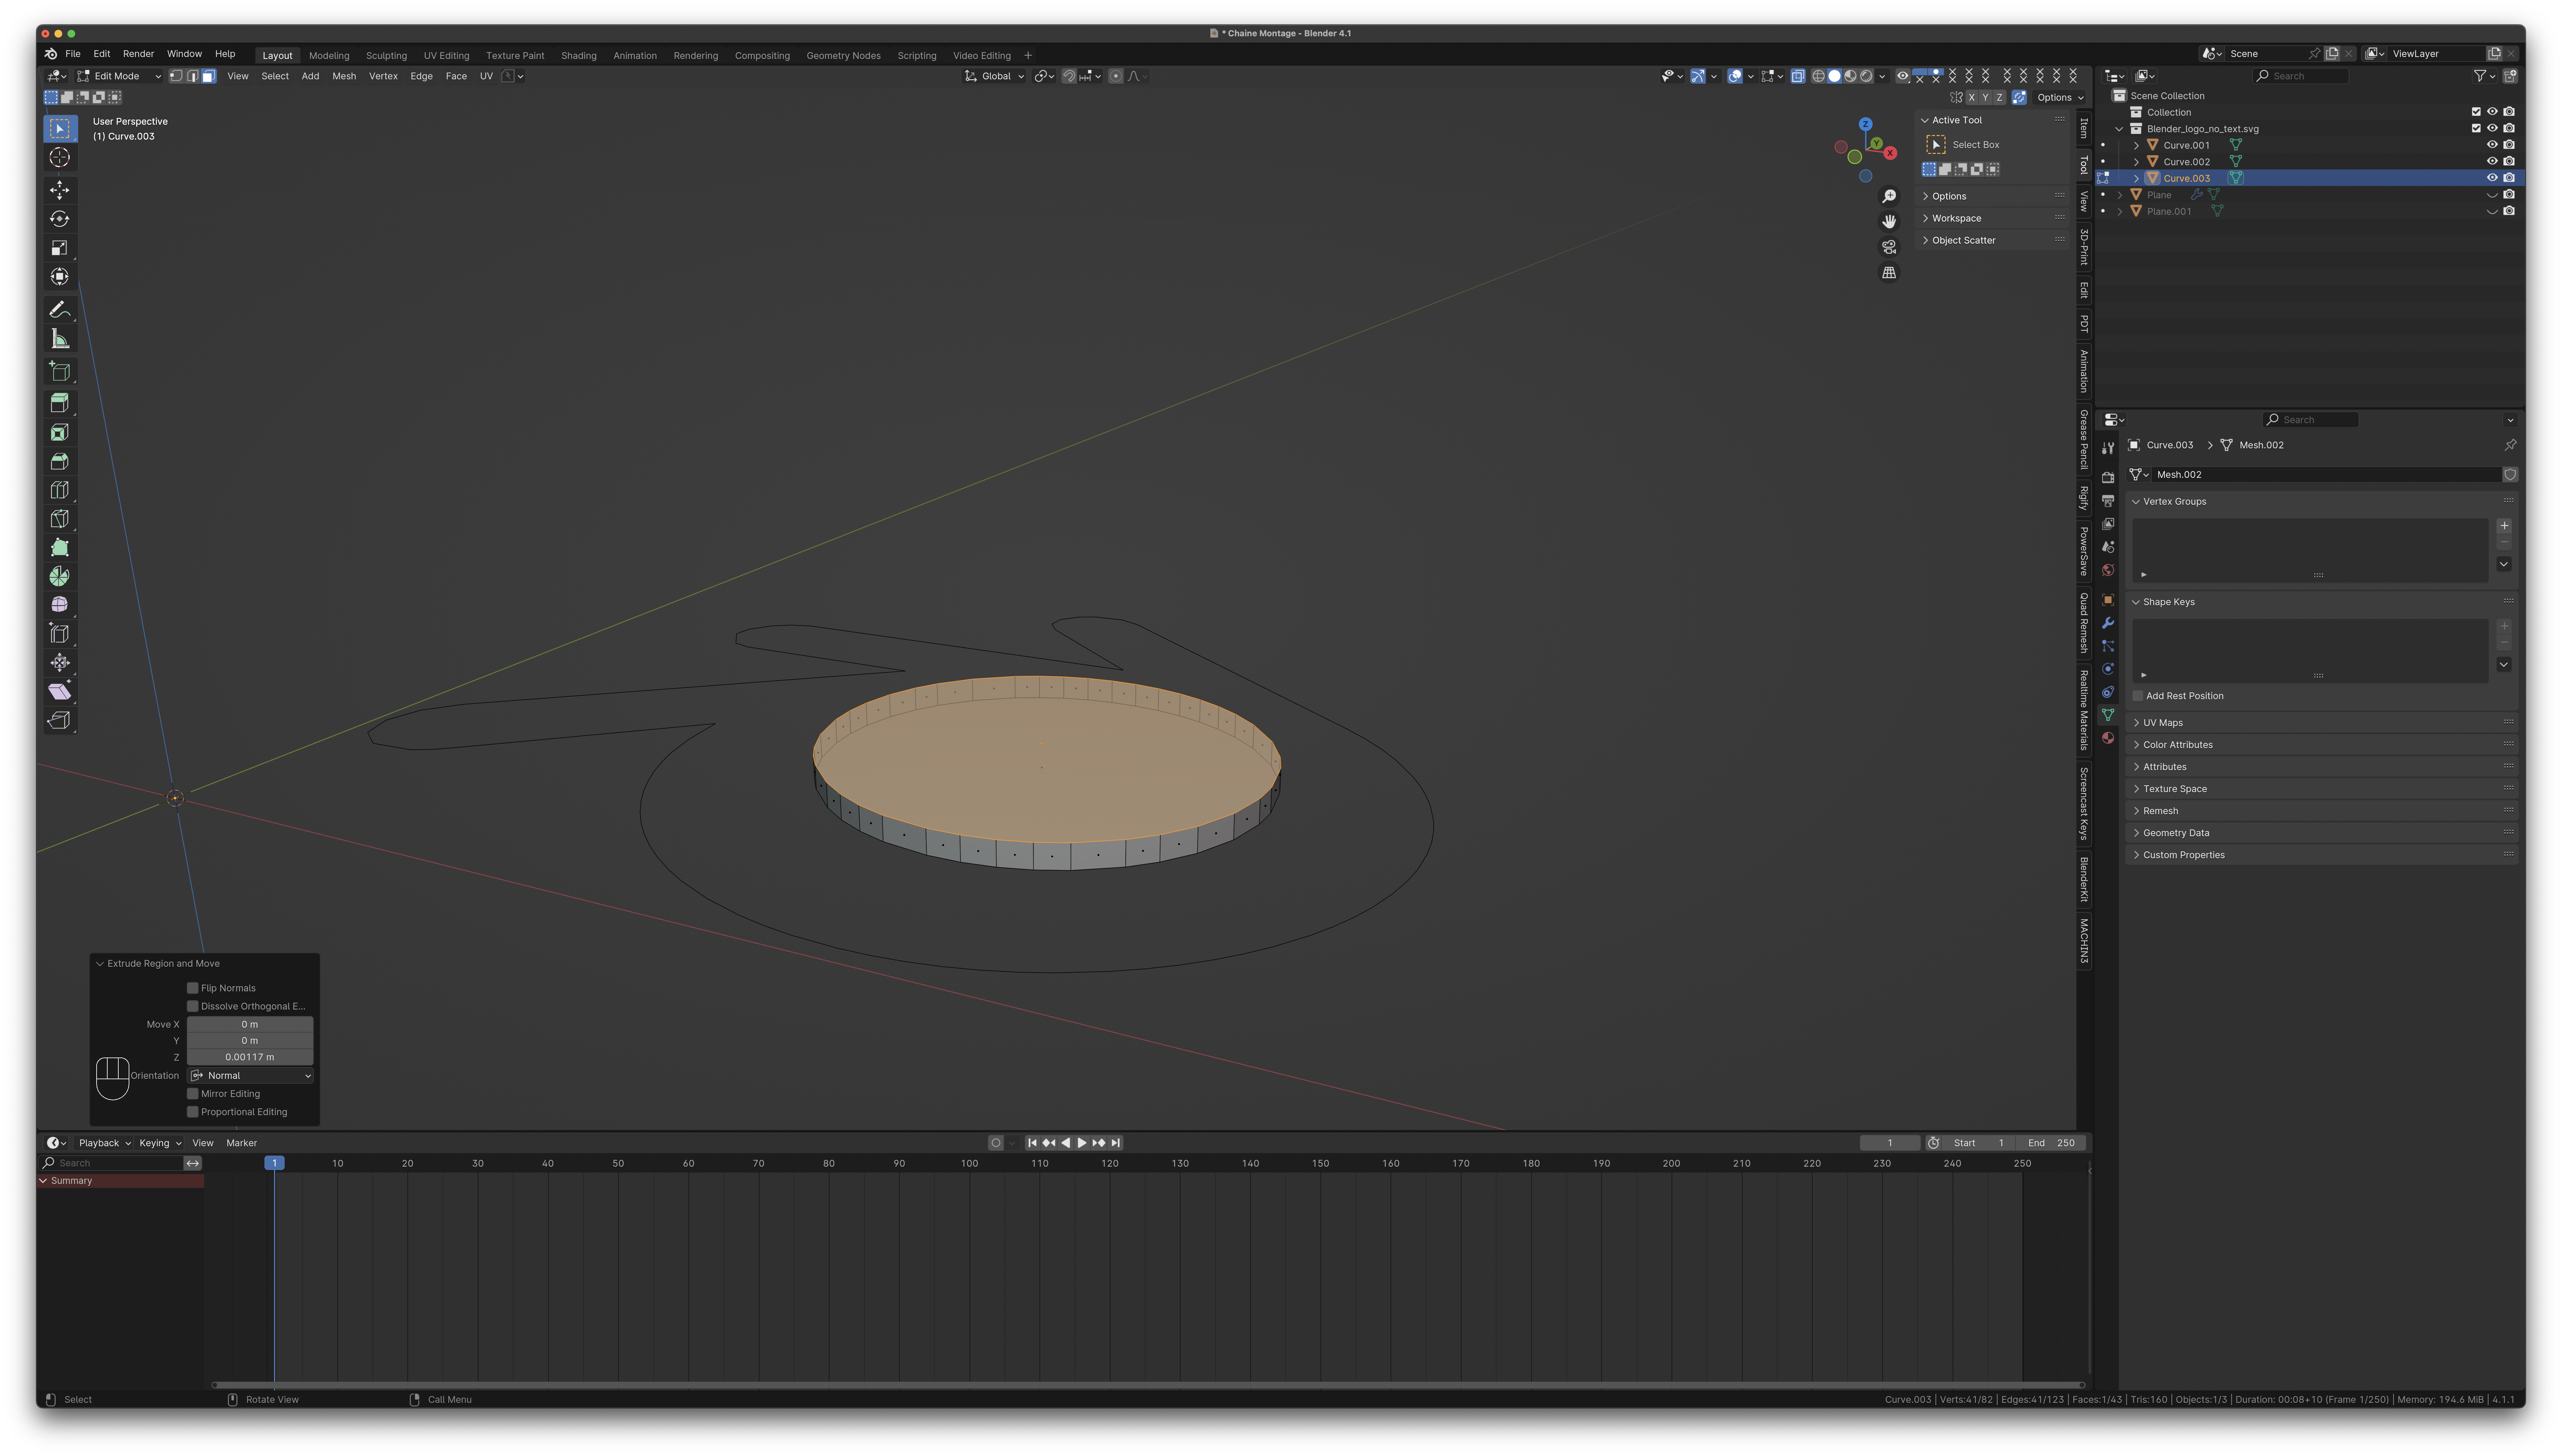This screenshot has width=2562, height=1456.
Task: Choose the Knife tool
Action: [60, 519]
